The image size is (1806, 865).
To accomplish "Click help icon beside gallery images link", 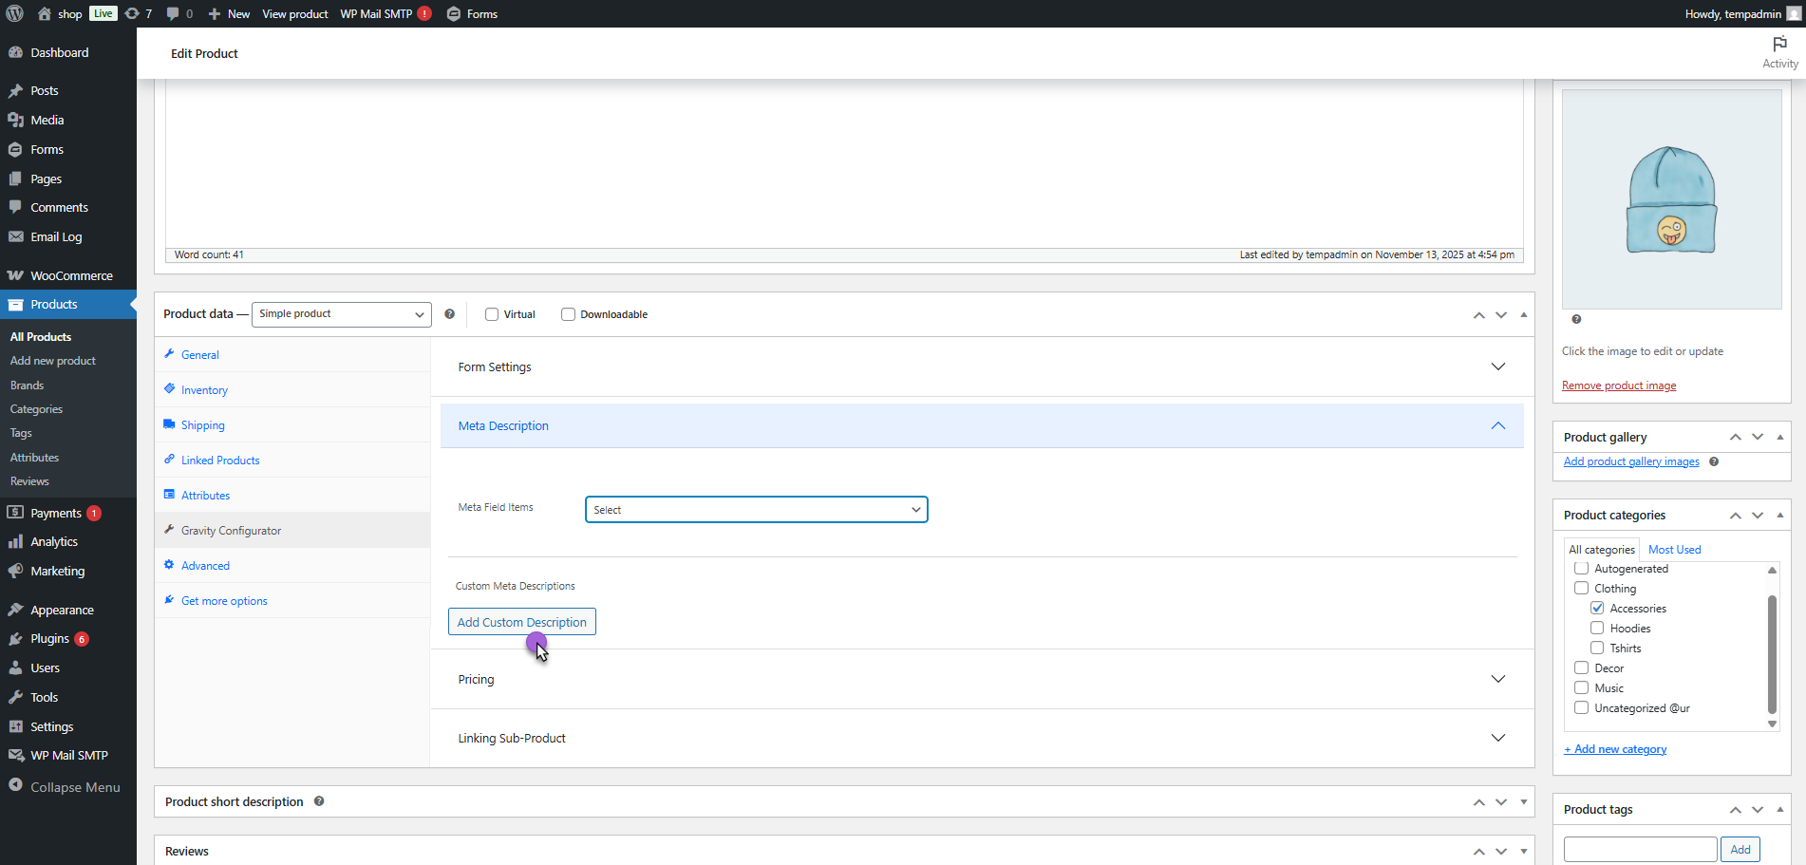I will [x=1714, y=461].
